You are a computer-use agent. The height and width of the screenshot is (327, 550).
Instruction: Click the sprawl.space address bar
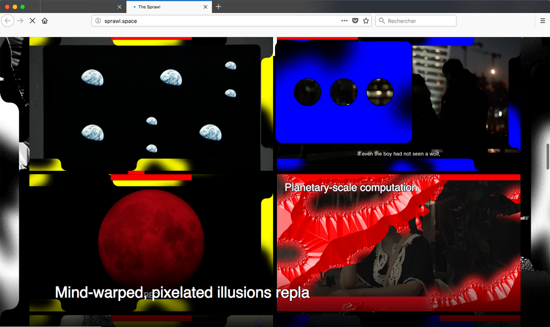tap(217, 21)
